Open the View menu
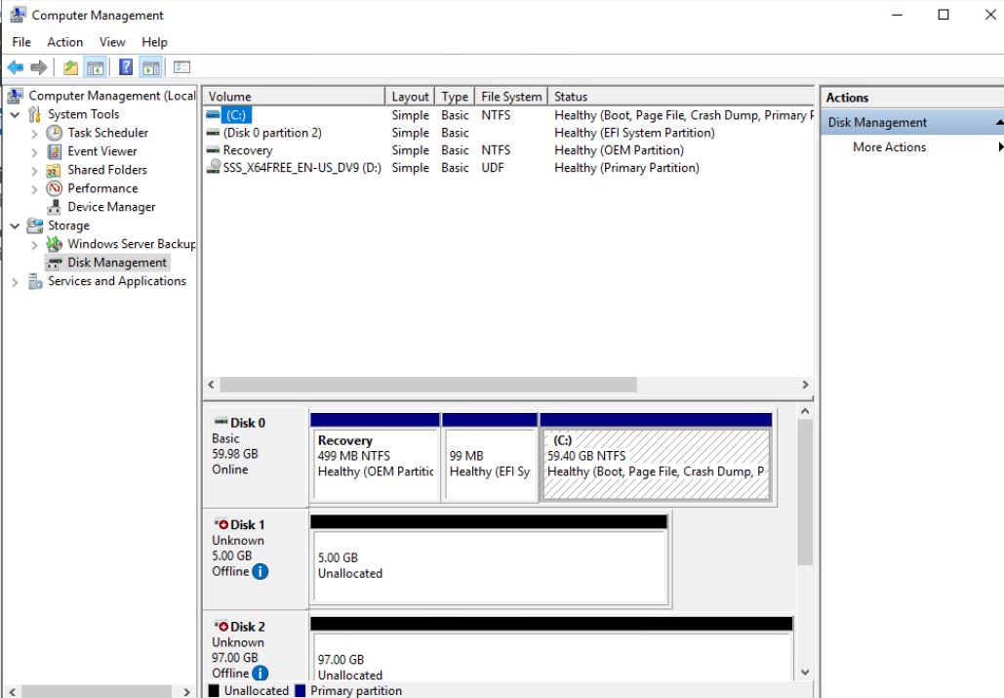This screenshot has width=1004, height=698. 112,42
